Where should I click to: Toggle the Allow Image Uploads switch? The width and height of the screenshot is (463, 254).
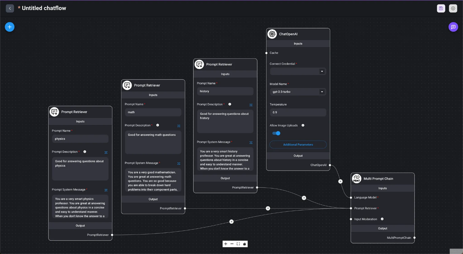276,133
